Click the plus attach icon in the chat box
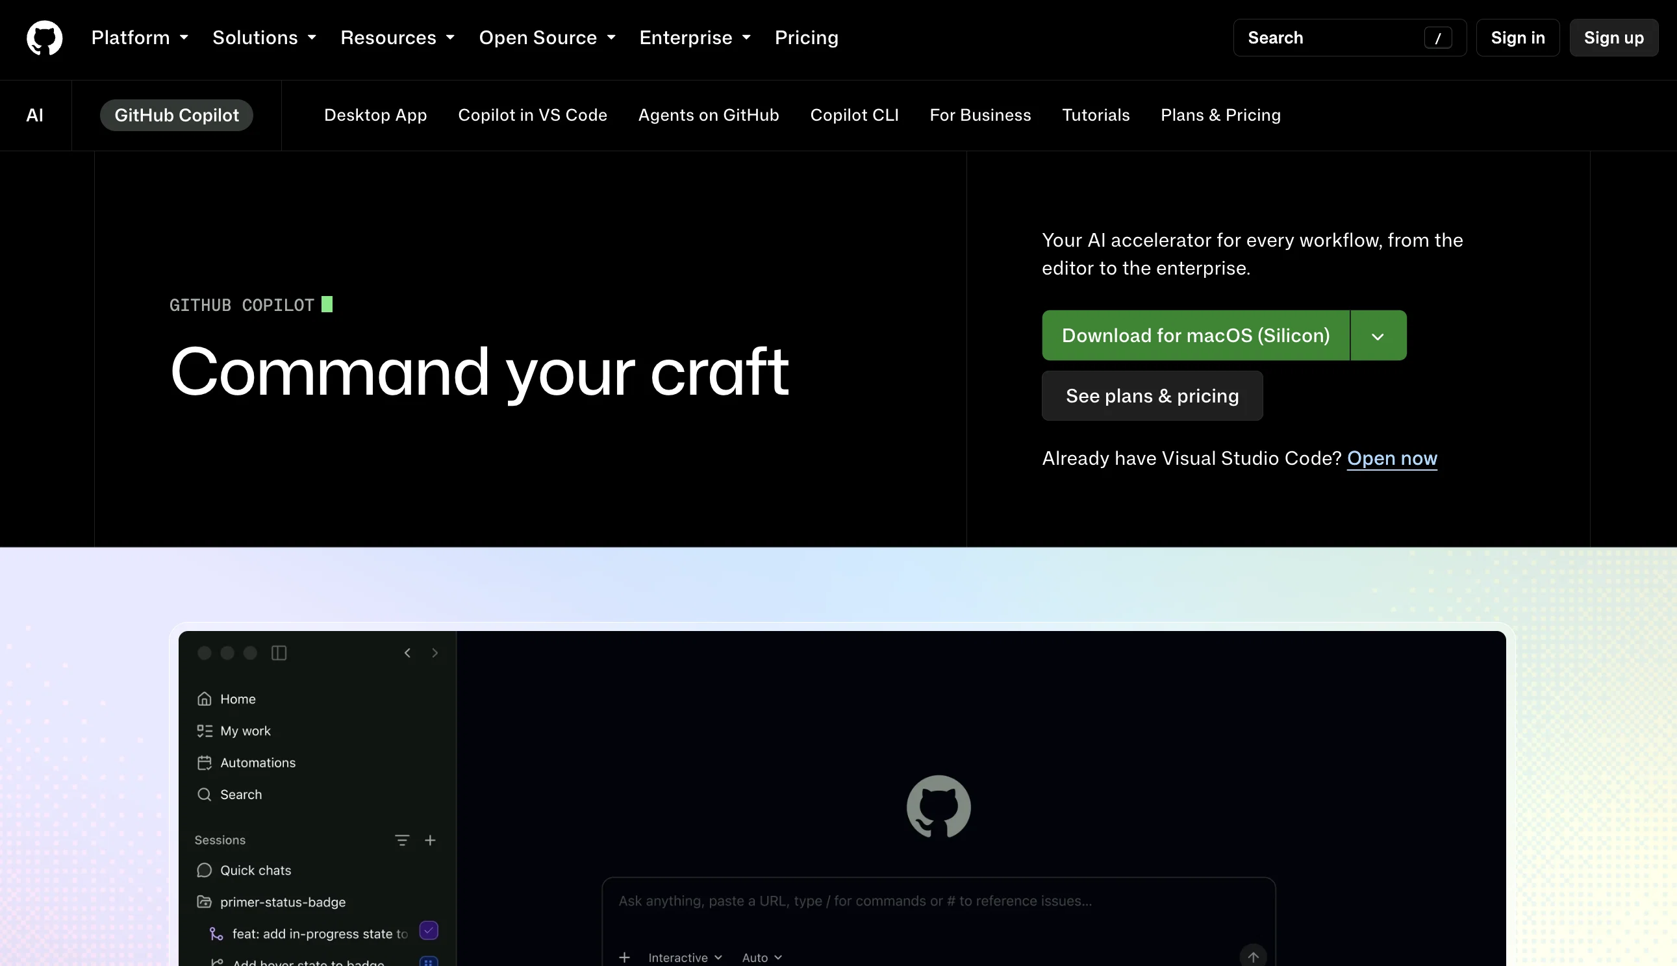1677x966 pixels. coord(624,957)
